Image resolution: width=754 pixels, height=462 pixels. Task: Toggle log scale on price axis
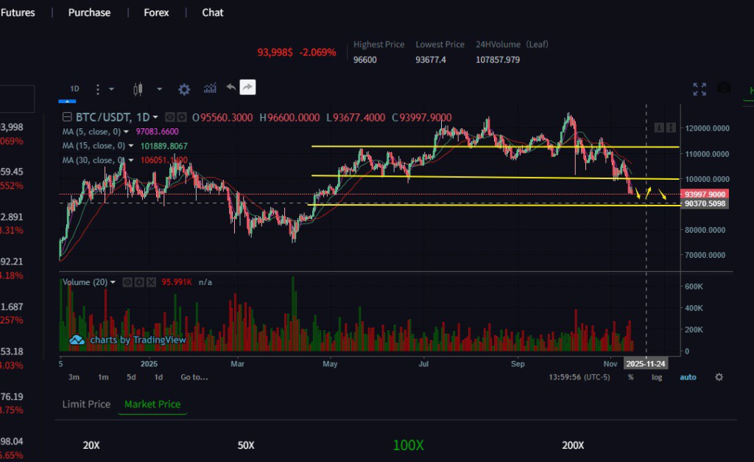pyautogui.click(x=656, y=377)
